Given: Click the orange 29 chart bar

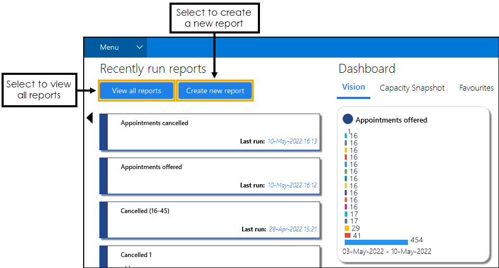Looking at the screenshot, I should 347,228.
